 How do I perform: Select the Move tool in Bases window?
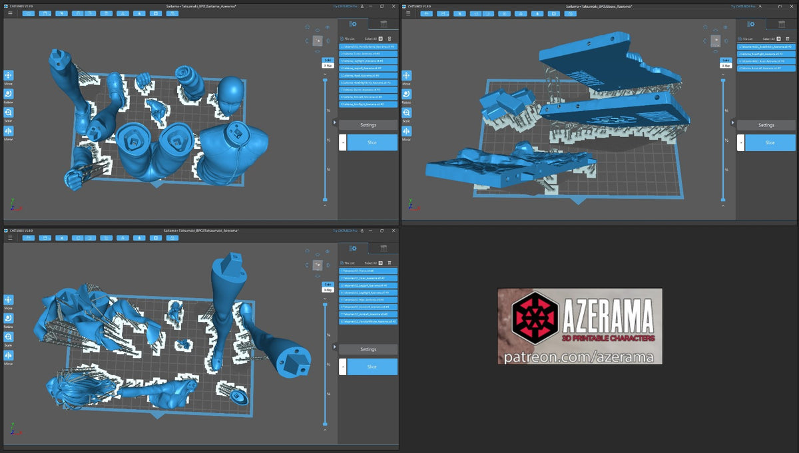click(406, 76)
